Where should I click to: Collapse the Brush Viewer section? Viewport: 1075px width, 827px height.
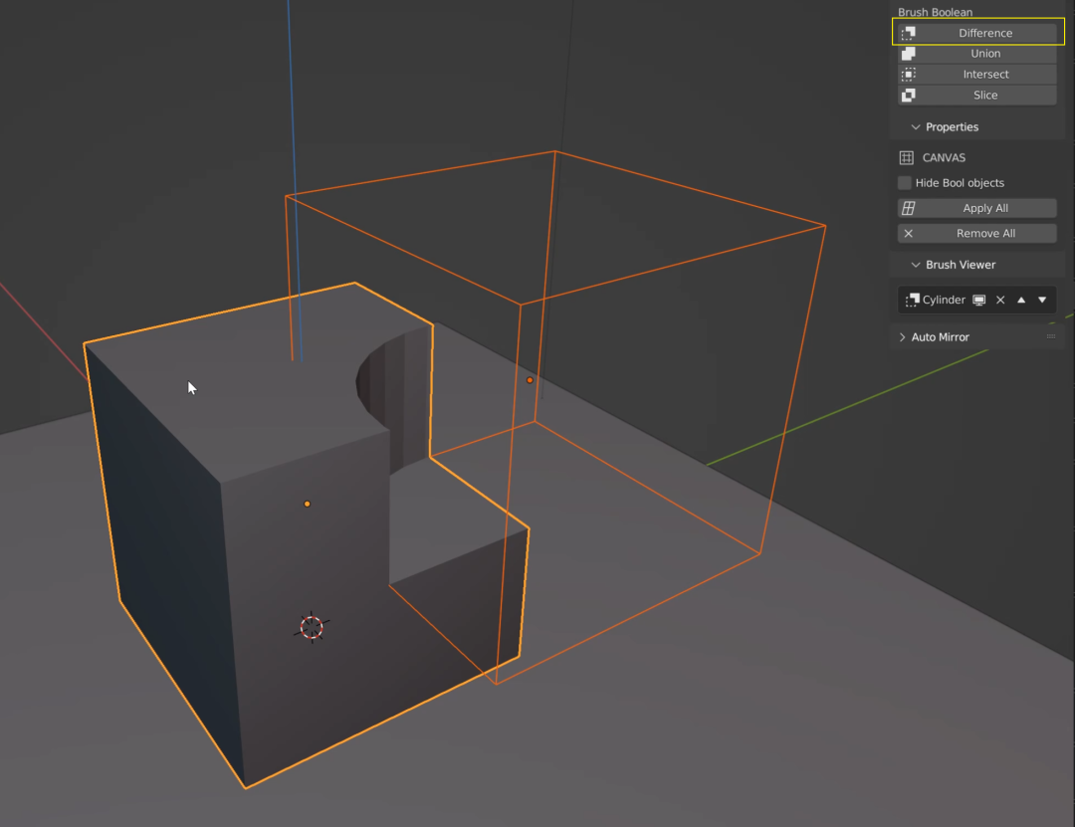(x=916, y=265)
